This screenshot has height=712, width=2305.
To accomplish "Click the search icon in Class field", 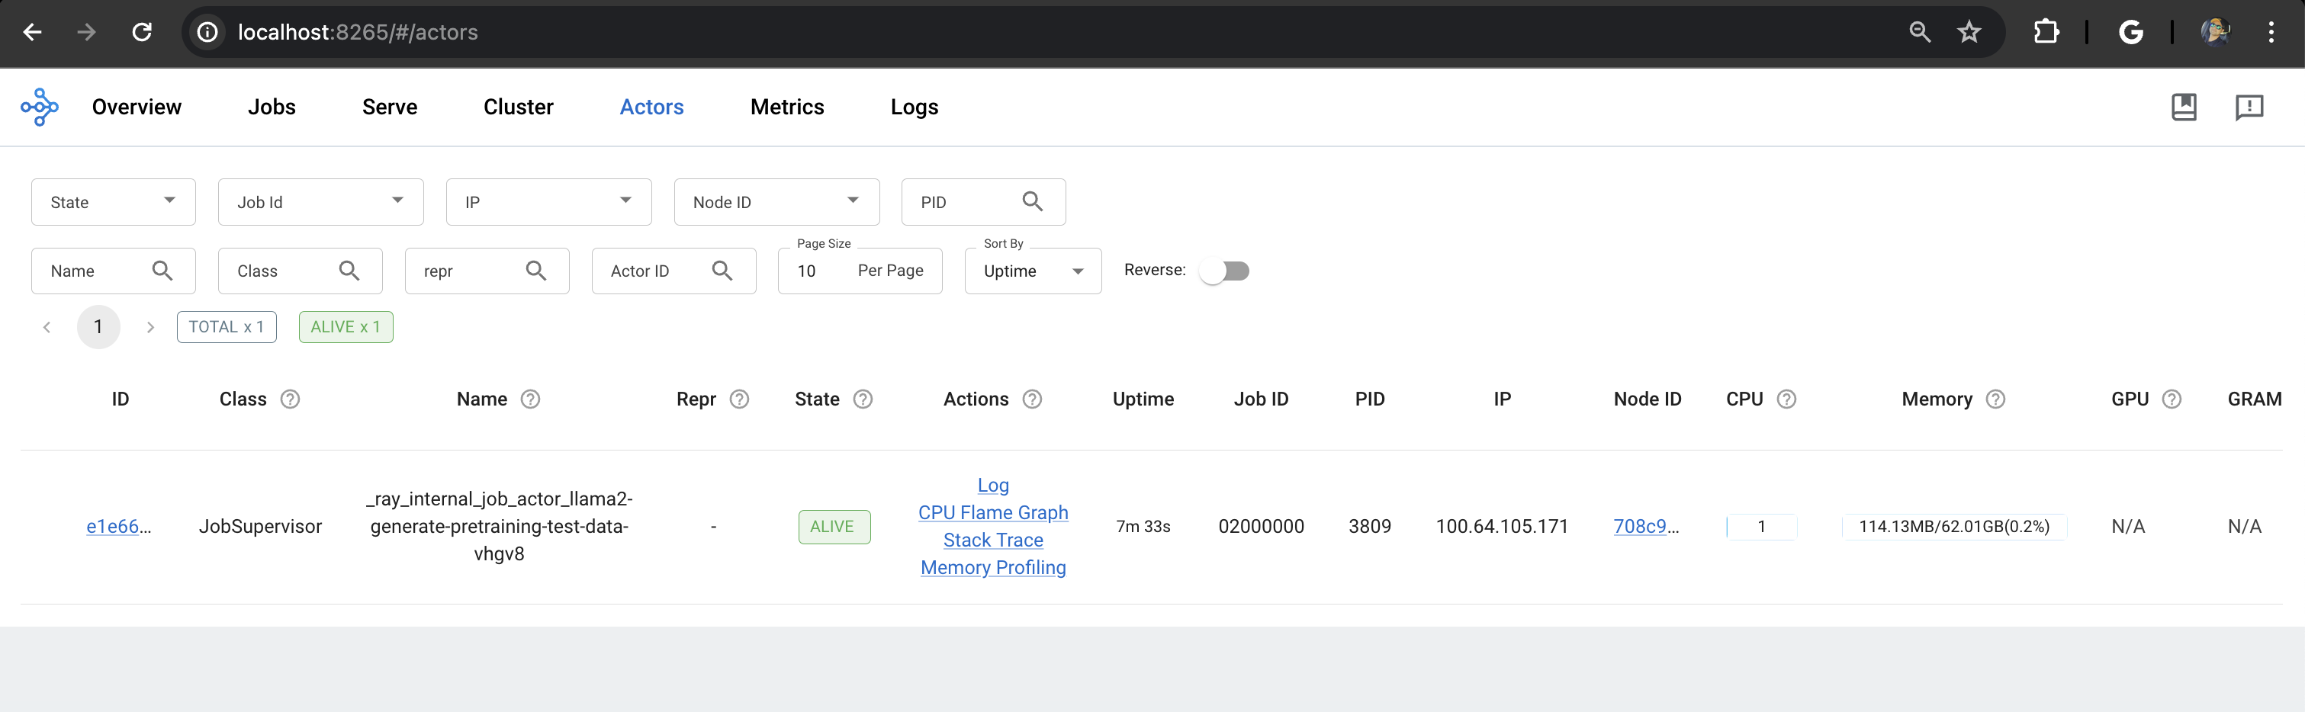I will (349, 270).
